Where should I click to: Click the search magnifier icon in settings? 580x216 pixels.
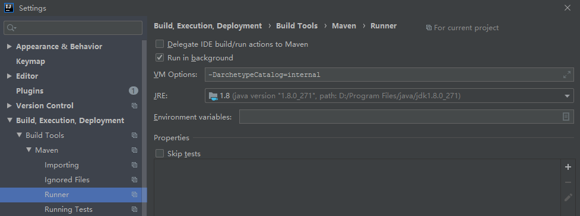10,28
